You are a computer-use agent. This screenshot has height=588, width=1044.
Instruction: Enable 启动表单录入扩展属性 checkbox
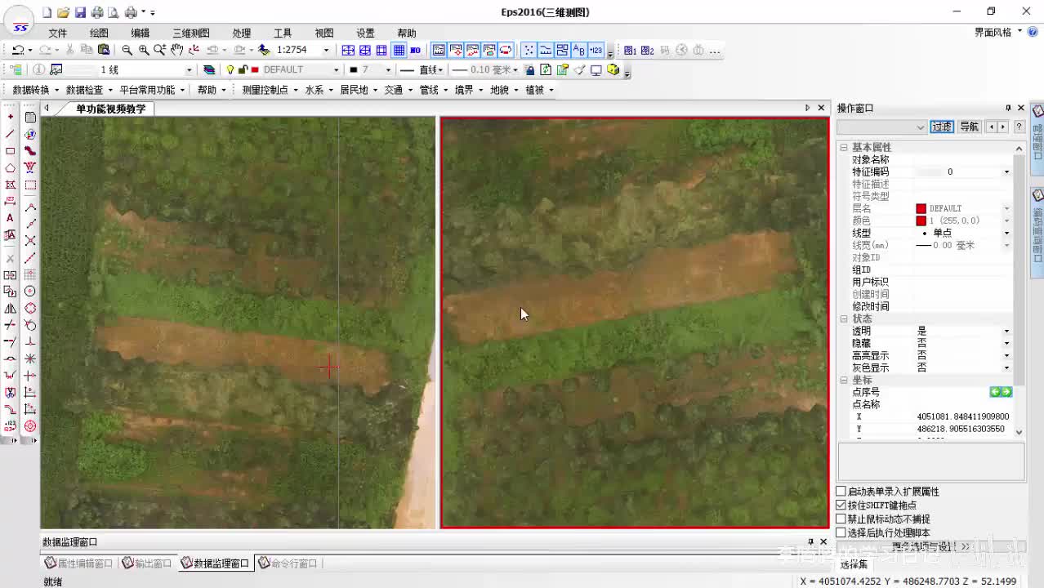coord(841,492)
